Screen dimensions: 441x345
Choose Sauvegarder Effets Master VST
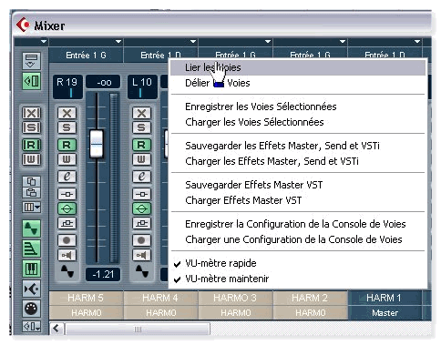[x=254, y=185]
